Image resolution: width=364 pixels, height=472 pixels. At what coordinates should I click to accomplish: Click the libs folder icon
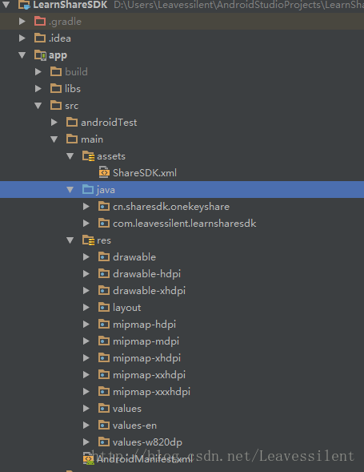tap(56, 88)
